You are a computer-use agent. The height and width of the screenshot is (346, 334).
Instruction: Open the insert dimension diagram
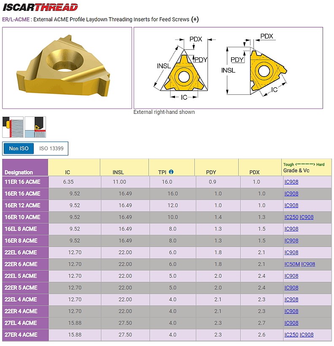tap(228, 68)
